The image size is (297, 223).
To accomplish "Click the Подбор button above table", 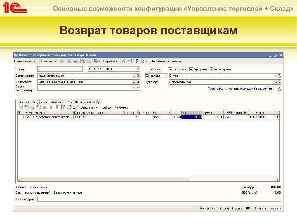I will (106, 107).
